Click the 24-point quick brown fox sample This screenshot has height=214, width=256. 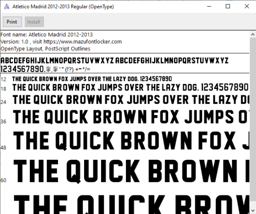[131, 100]
